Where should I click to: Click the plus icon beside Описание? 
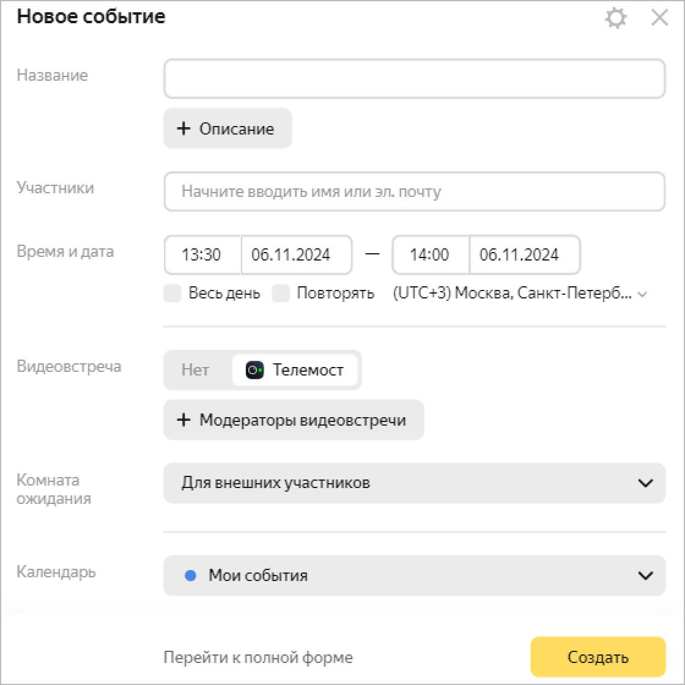pos(183,128)
